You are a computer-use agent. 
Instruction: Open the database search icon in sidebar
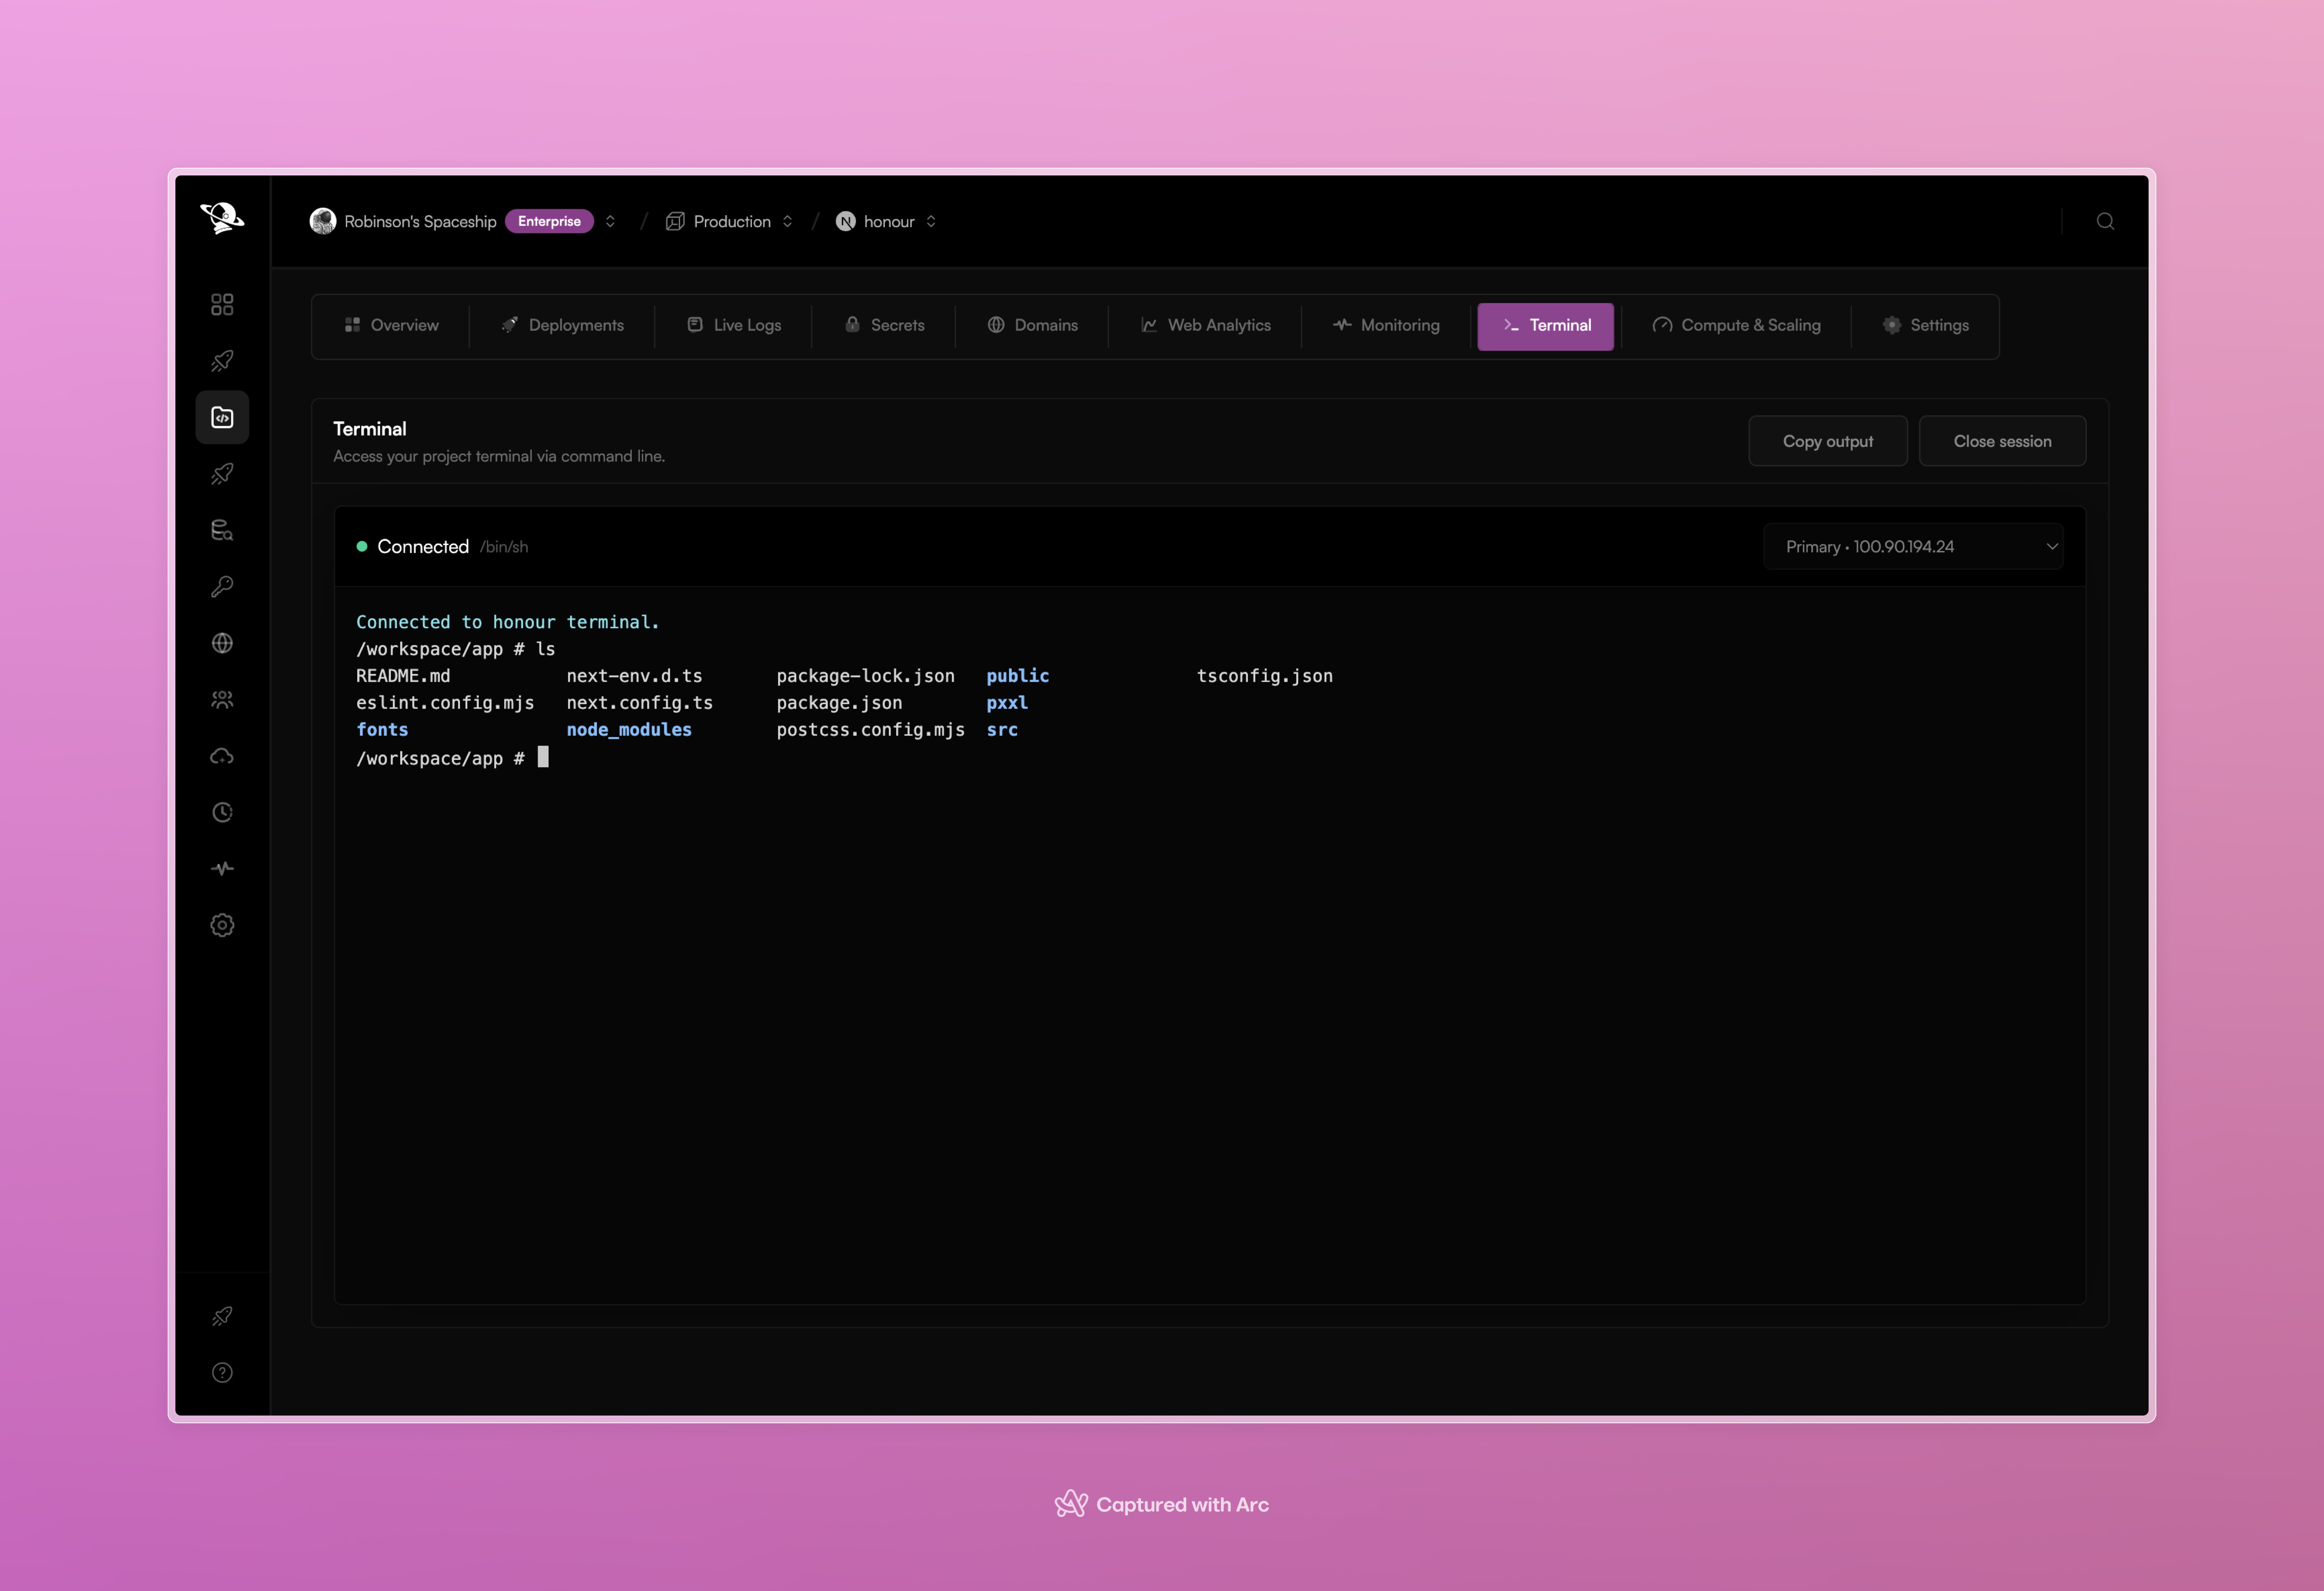tap(222, 530)
